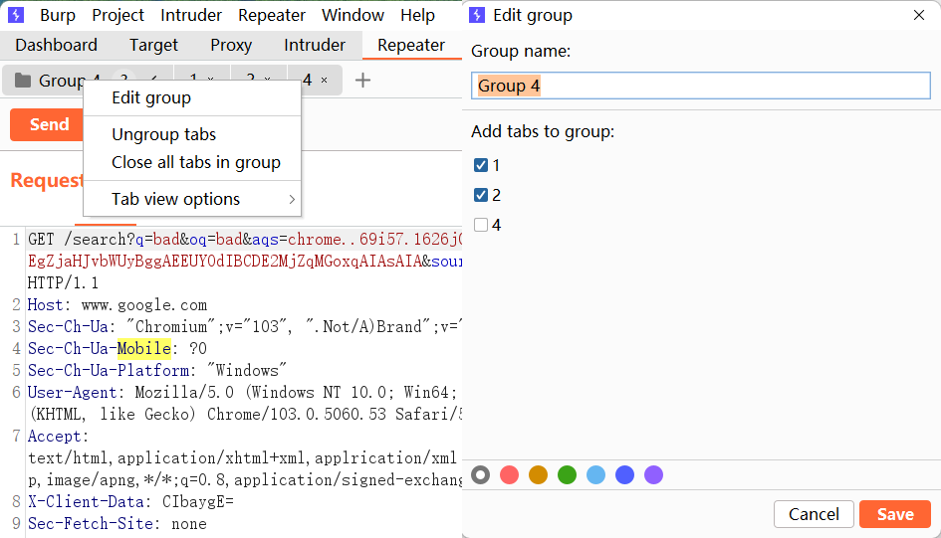Image resolution: width=941 pixels, height=538 pixels.
Task: Click the Accept header name
Action: [x=54, y=437]
